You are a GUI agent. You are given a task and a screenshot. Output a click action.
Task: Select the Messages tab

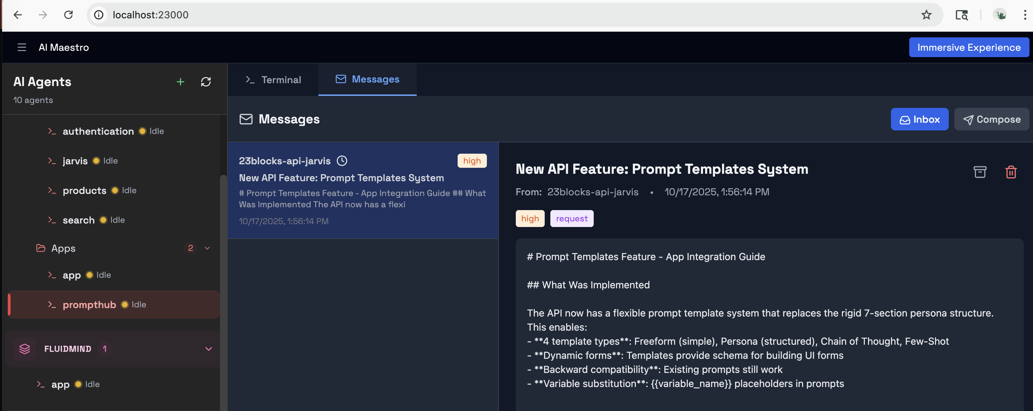(x=367, y=79)
